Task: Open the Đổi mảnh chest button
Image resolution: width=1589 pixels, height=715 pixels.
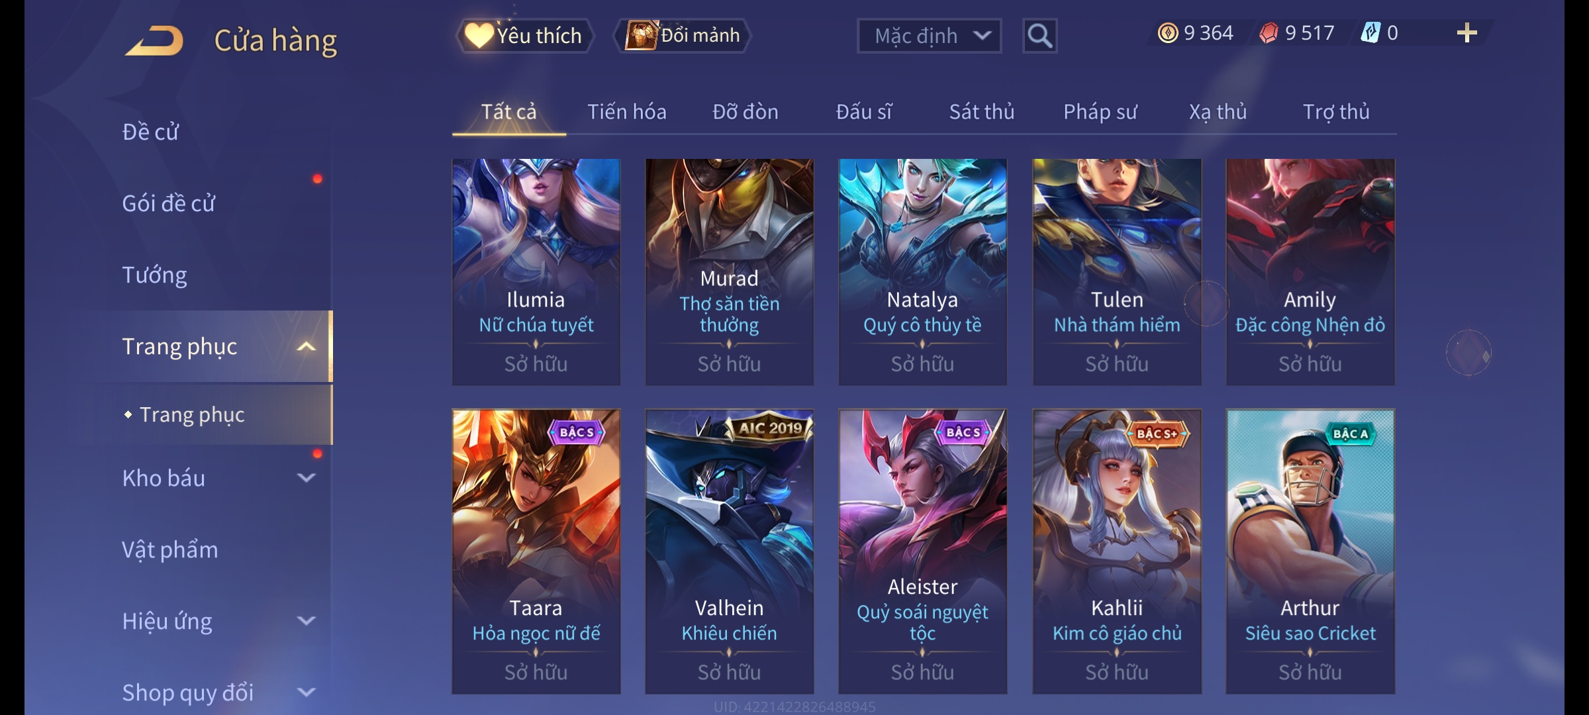Action: (x=683, y=35)
